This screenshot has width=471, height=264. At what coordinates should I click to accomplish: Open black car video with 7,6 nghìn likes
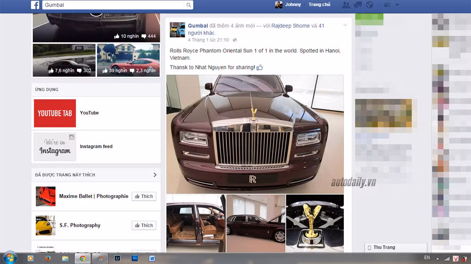(x=64, y=60)
